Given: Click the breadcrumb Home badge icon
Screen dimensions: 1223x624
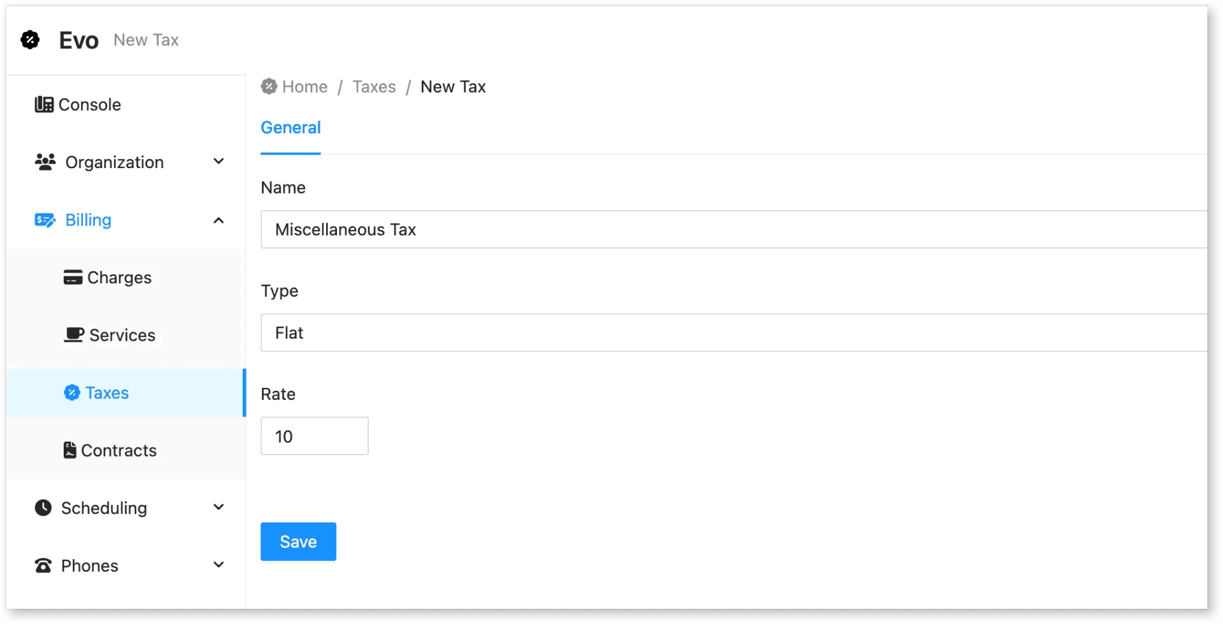Looking at the screenshot, I should pos(269,87).
